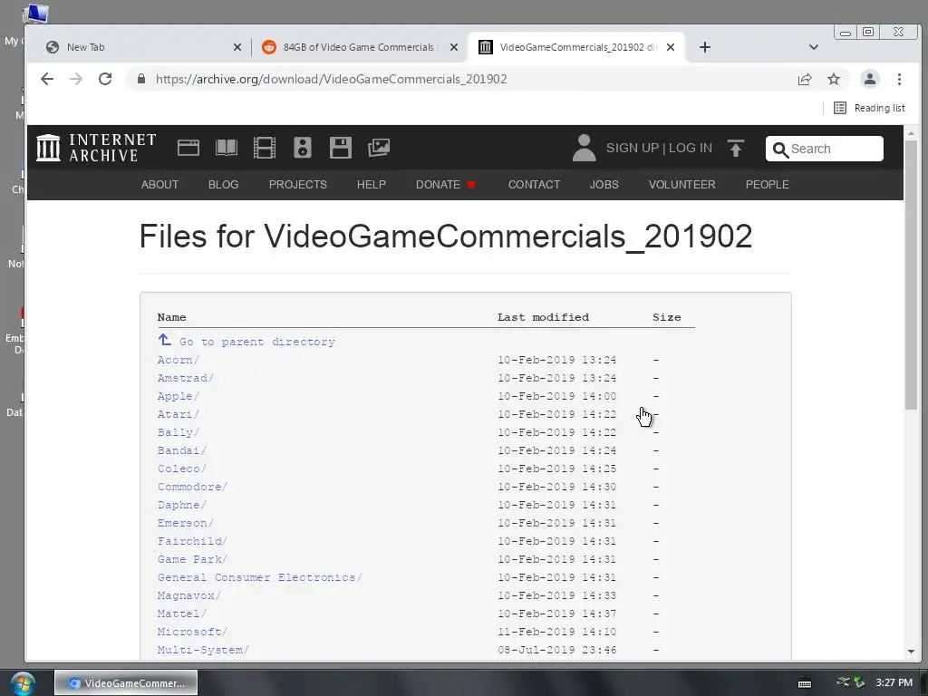928x696 pixels.
Task: Click the user avatar icon
Action: coord(585,148)
